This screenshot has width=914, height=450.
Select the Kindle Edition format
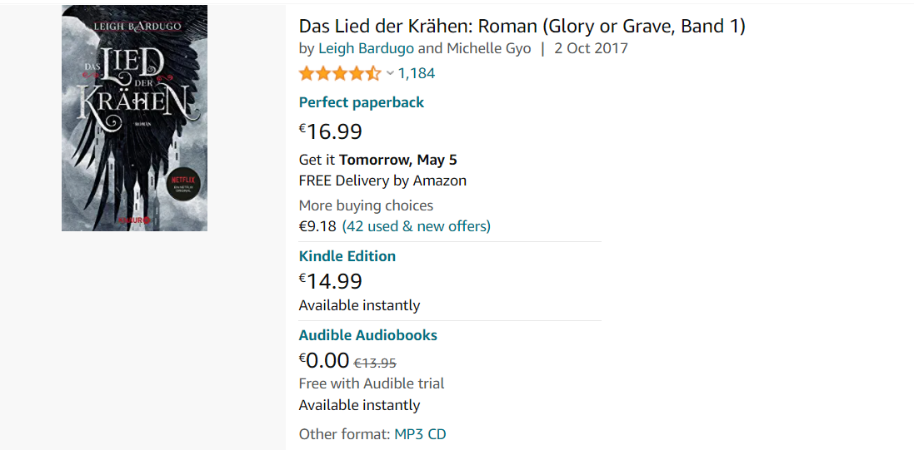pyautogui.click(x=347, y=256)
